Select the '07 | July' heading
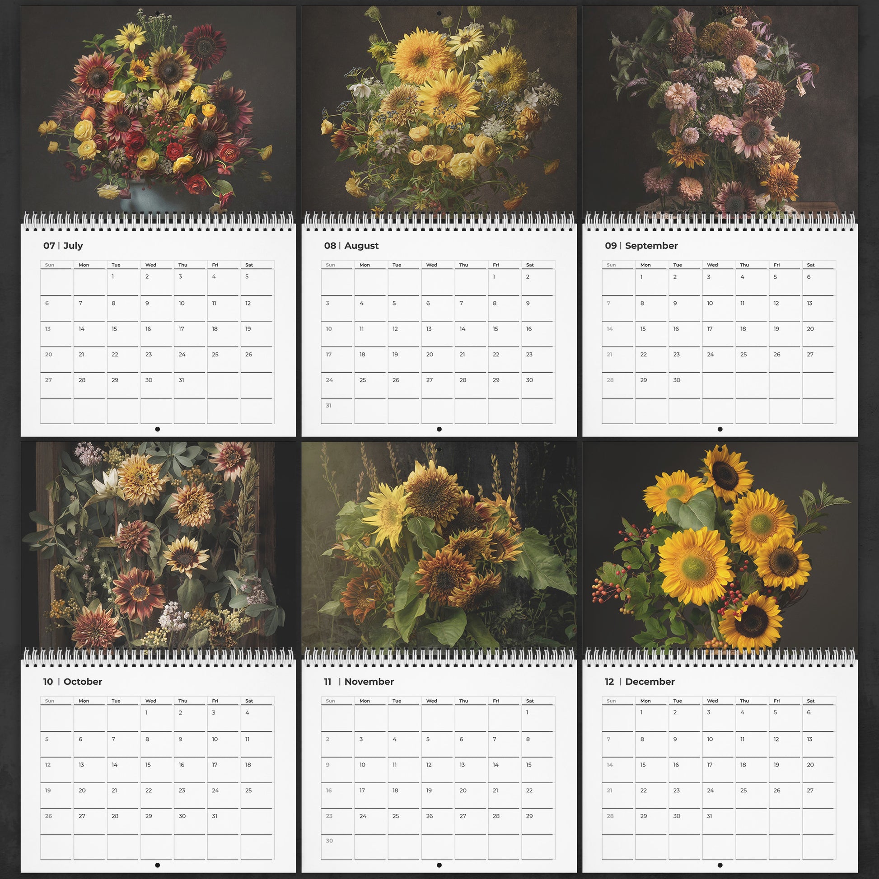879x879 pixels. 63,246
